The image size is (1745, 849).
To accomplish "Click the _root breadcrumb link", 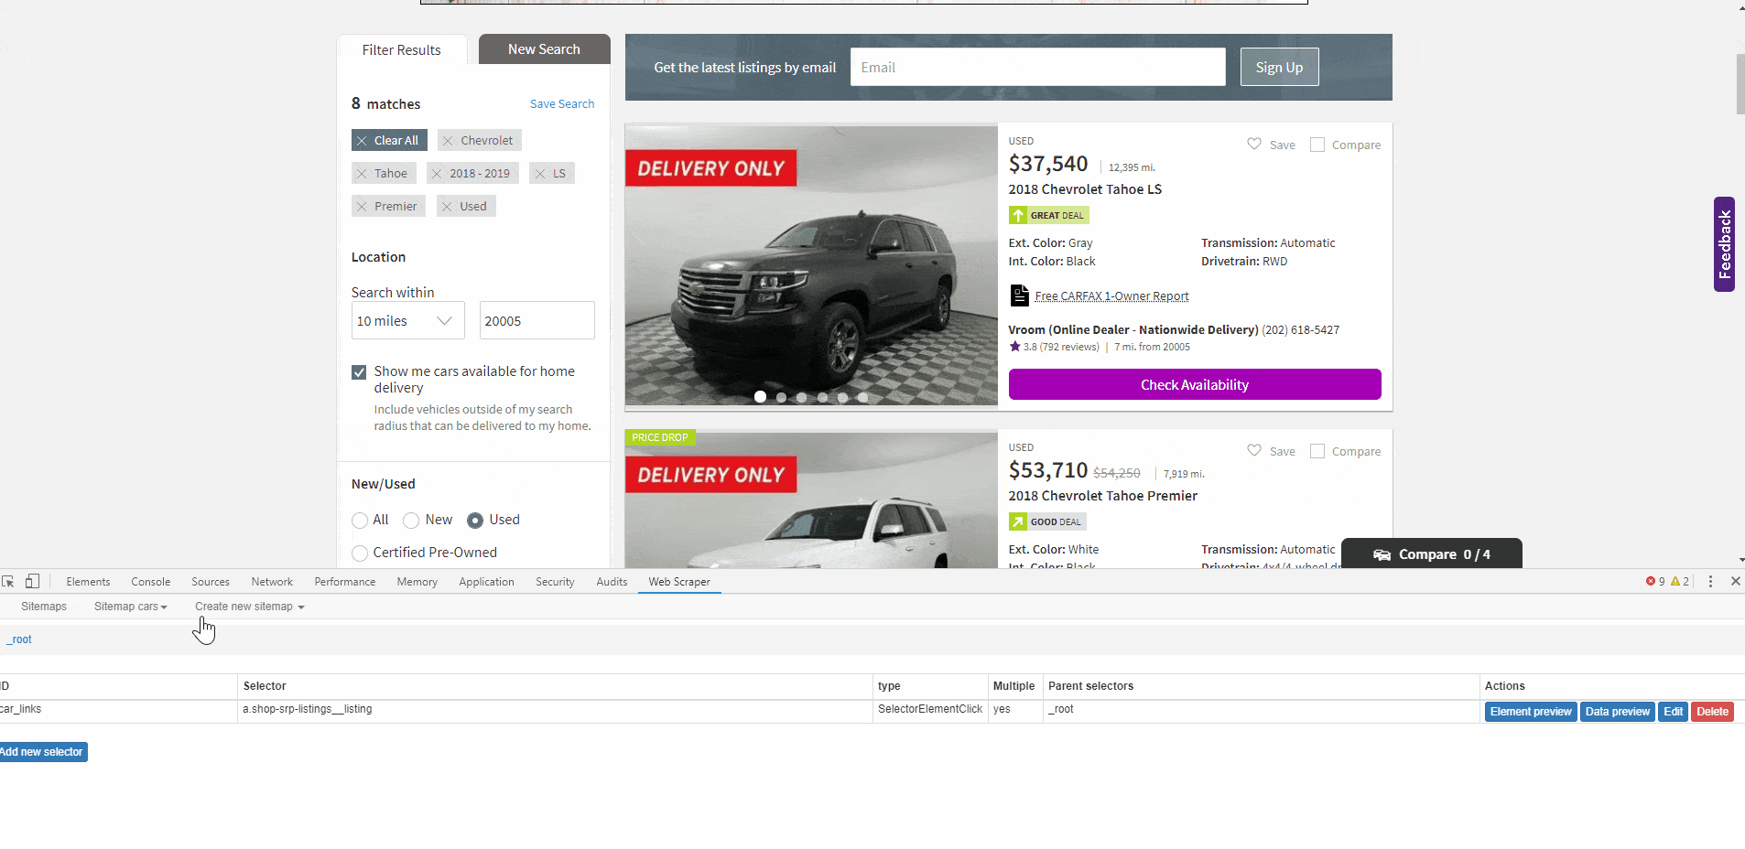I will click(x=19, y=639).
